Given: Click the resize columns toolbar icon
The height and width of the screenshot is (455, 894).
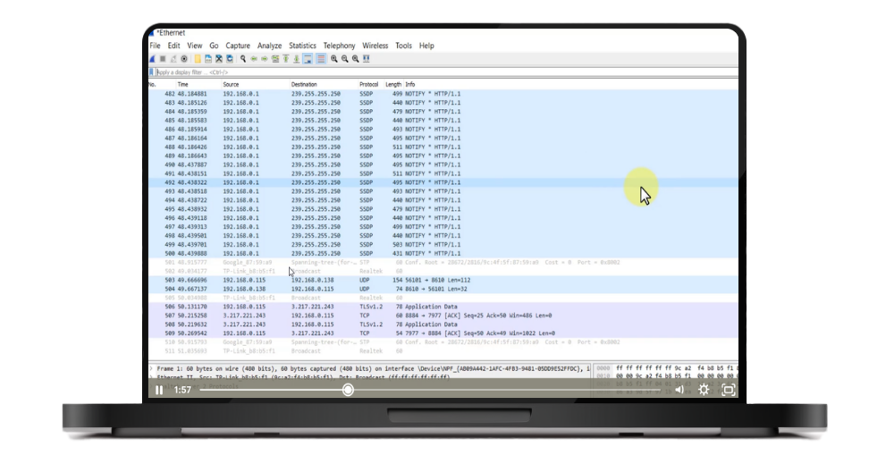Looking at the screenshot, I should coord(367,59).
